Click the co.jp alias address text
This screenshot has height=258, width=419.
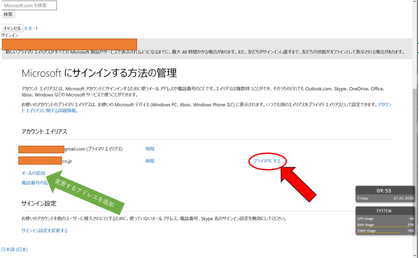click(67, 161)
